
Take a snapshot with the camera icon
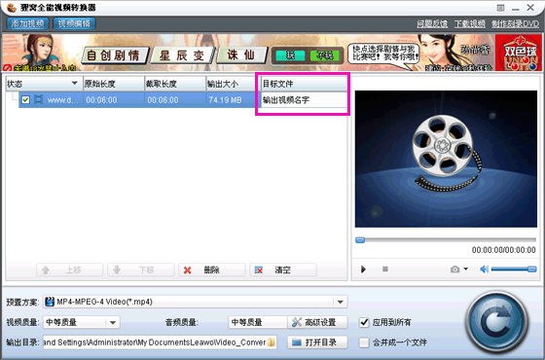(x=455, y=270)
